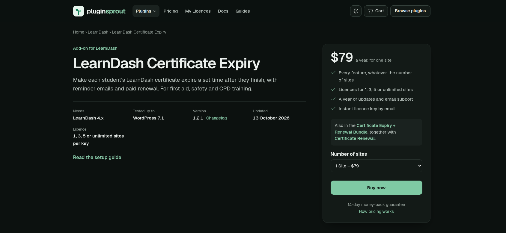
Task: Click the 'Add-on for LearnDash' label
Action: tap(95, 48)
